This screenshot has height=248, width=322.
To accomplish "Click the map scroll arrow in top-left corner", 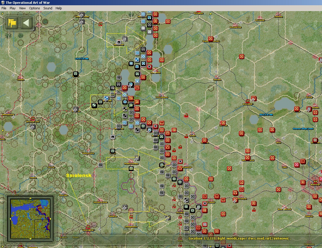I will (2, 14).
